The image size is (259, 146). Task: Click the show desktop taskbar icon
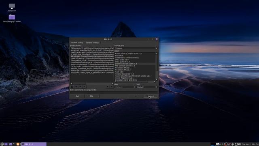6,144
